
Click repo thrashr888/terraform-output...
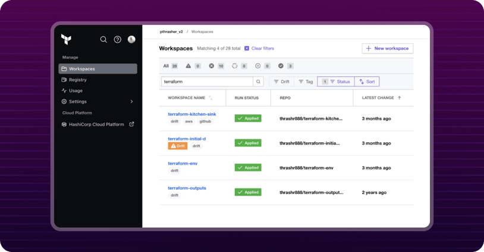312,192
